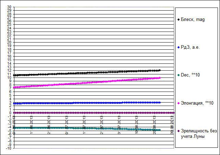Click the x-axis date label 31.07.2013
Screen dimensions: 220x155
[119, 125]
